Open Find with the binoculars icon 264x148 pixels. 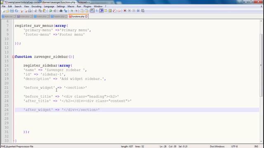pos(61,11)
